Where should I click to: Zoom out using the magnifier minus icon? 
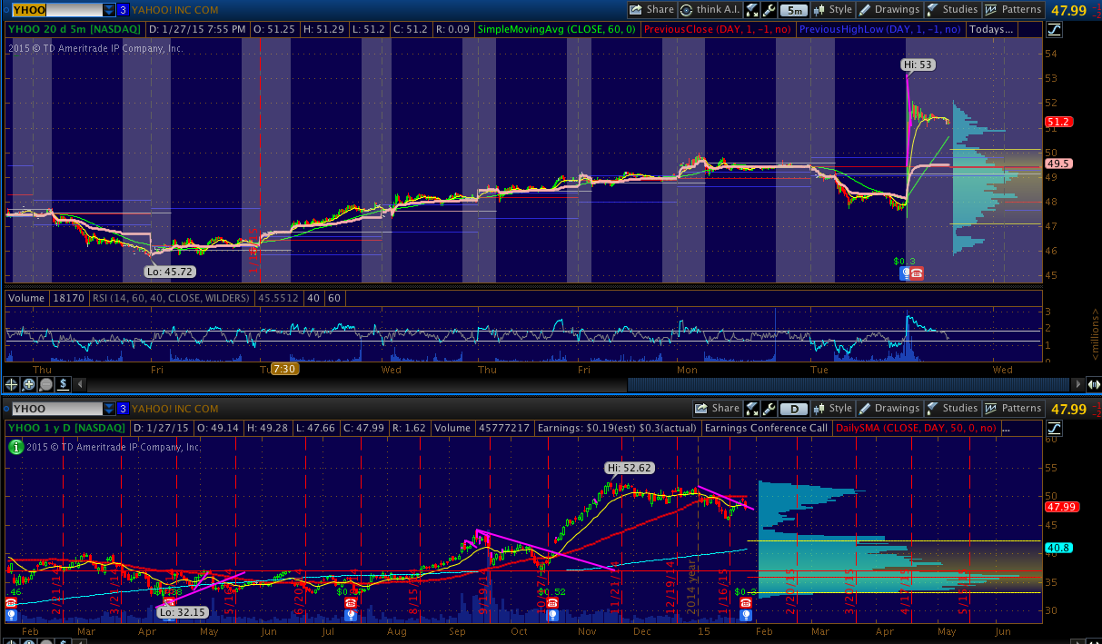pos(45,384)
